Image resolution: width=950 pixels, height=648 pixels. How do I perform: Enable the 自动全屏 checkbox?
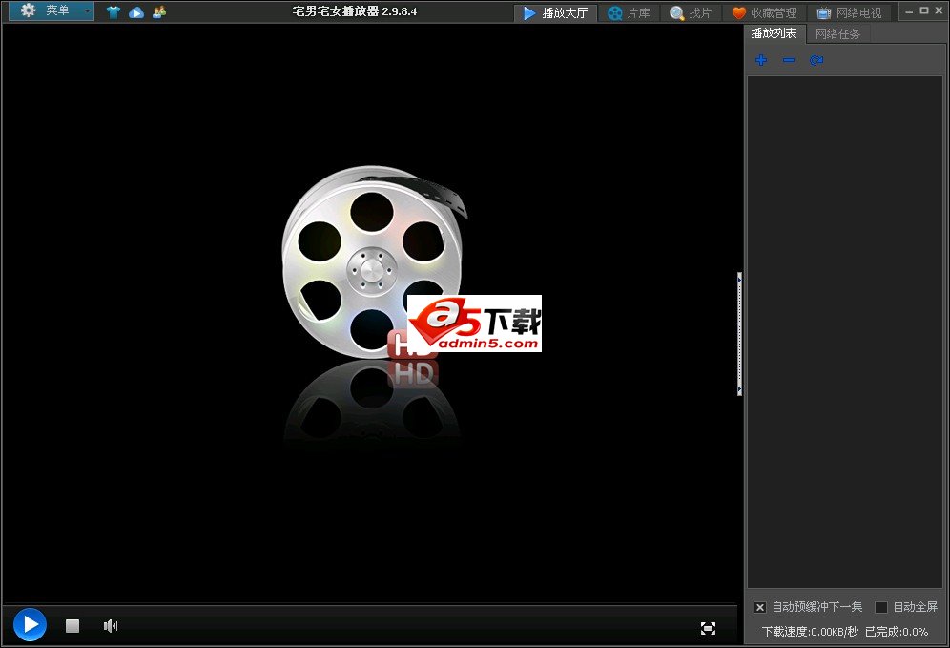(x=881, y=607)
